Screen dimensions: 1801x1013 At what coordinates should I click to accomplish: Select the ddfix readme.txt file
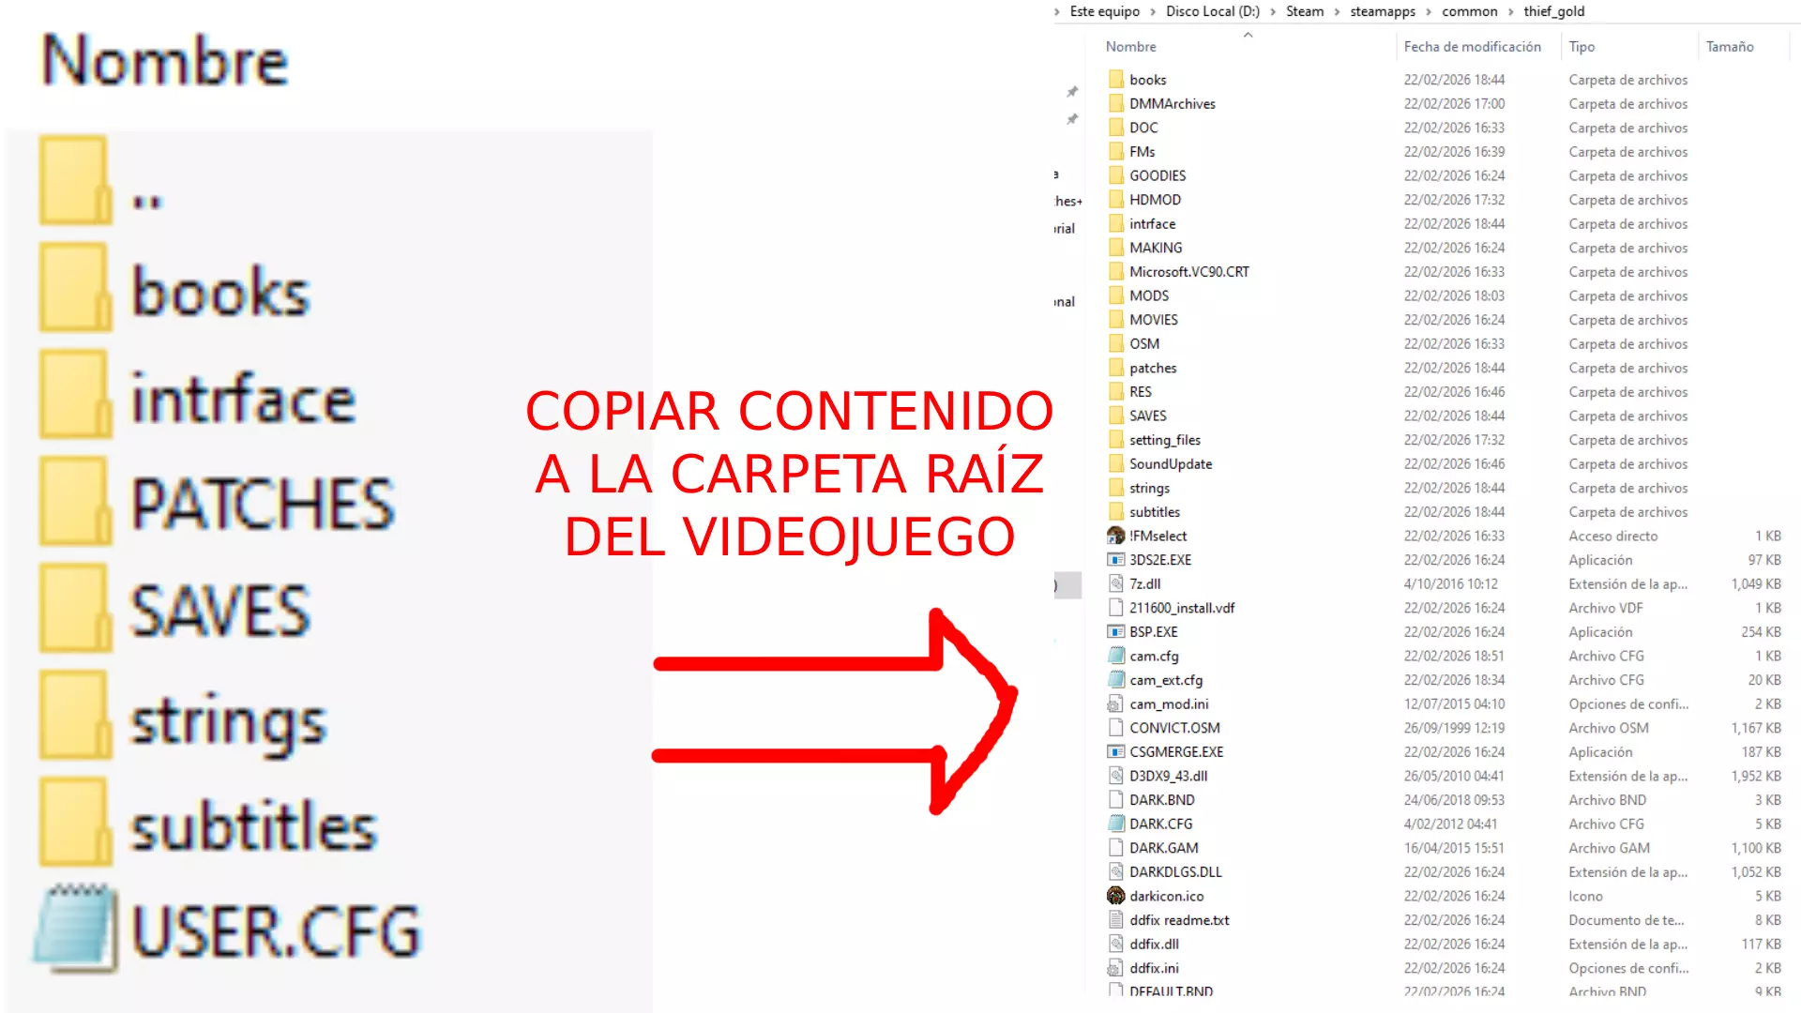(1178, 920)
